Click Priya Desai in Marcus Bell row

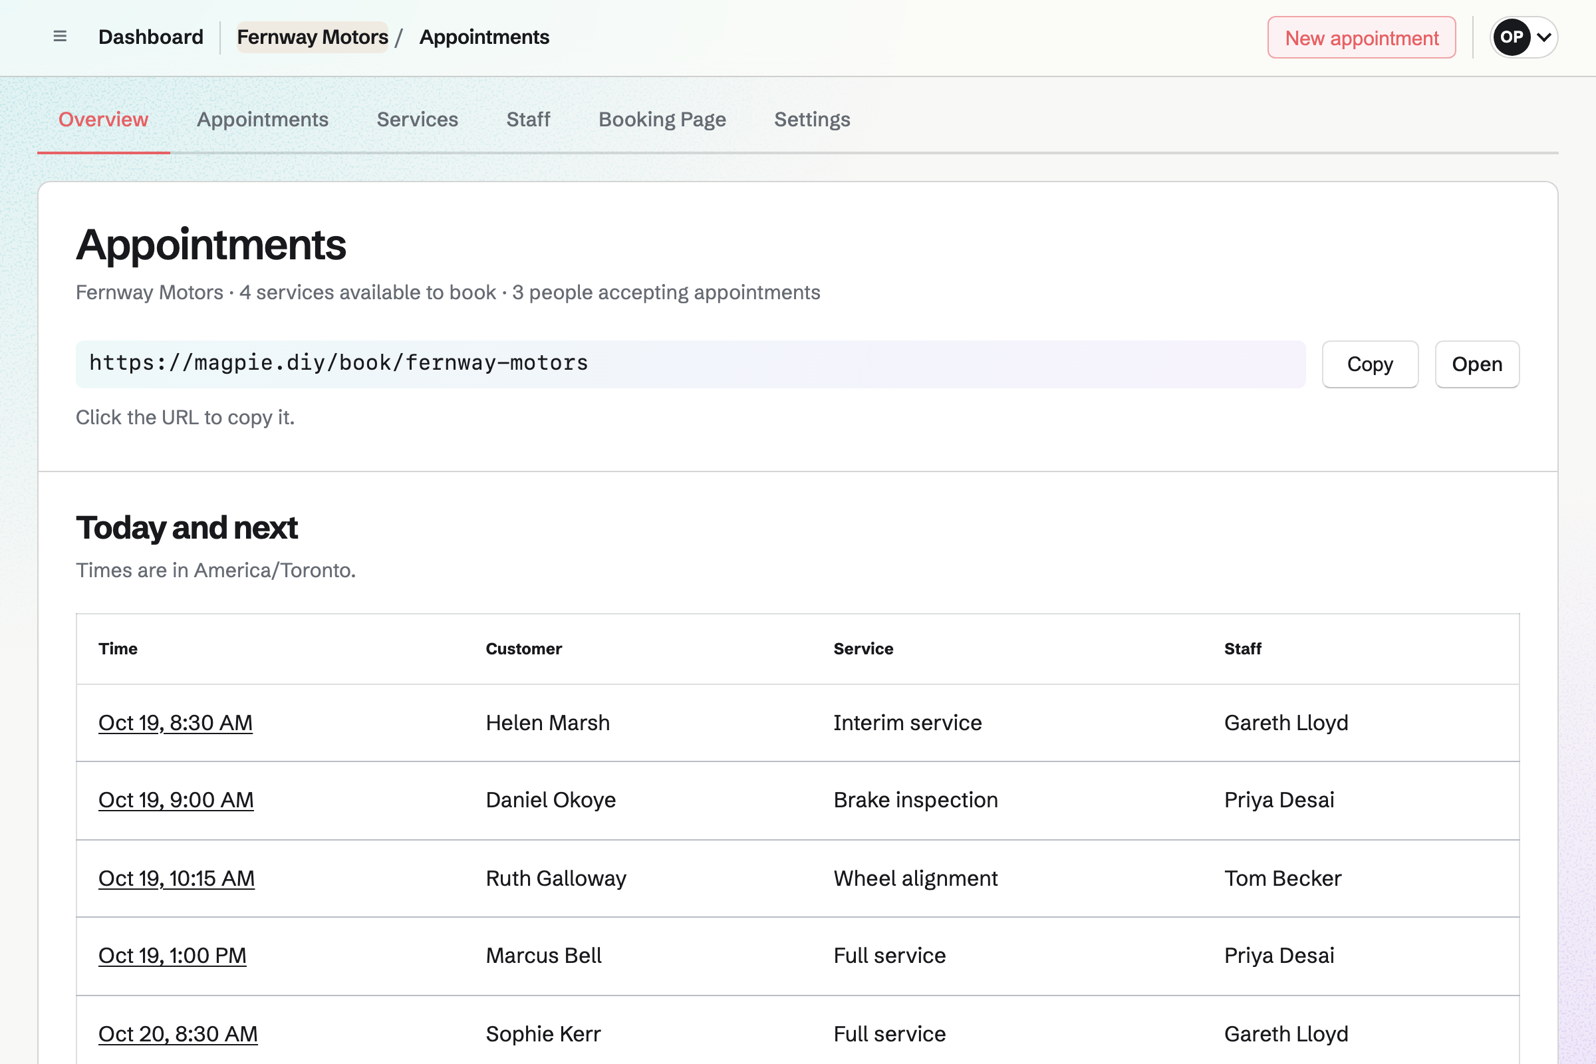click(1279, 956)
